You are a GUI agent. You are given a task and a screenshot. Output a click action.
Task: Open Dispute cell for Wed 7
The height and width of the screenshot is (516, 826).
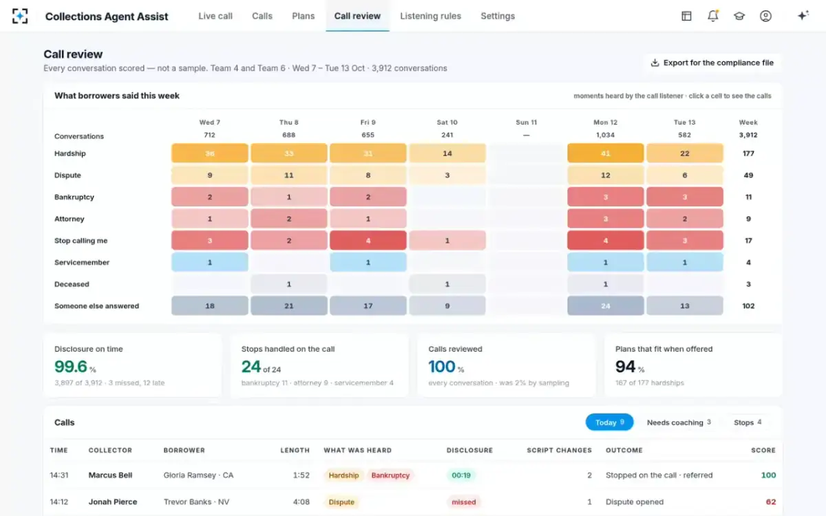[x=210, y=175]
